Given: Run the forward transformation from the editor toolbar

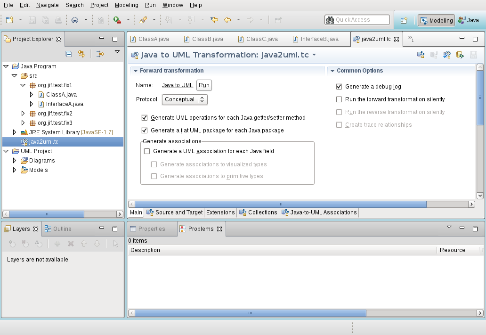Looking at the screenshot, I should click(x=421, y=55).
